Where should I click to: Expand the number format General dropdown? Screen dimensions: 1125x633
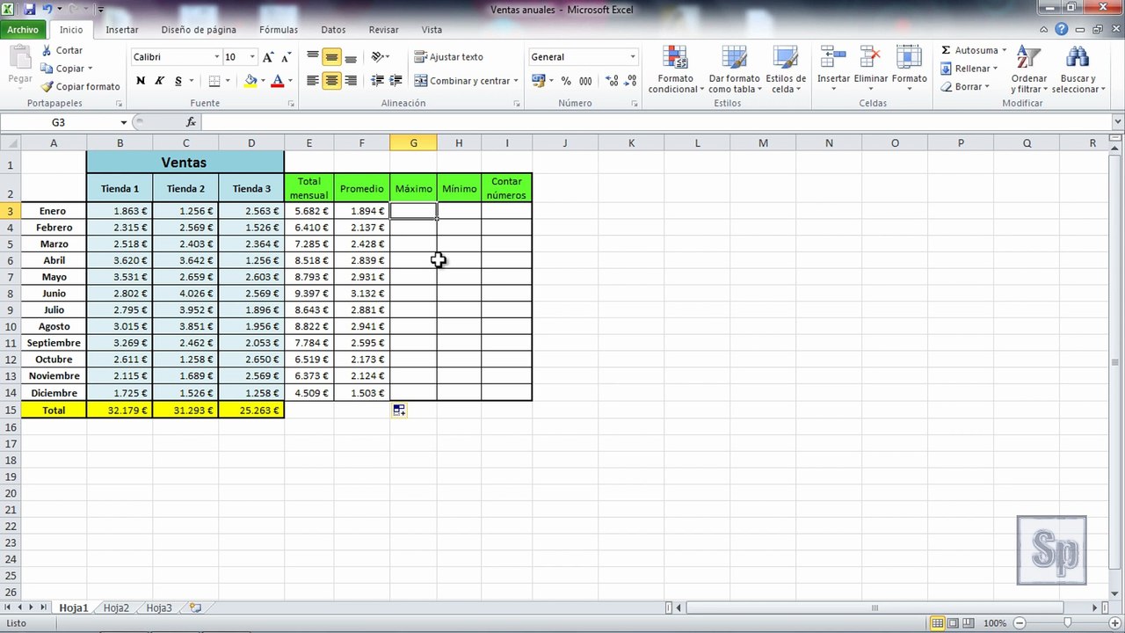pos(632,57)
